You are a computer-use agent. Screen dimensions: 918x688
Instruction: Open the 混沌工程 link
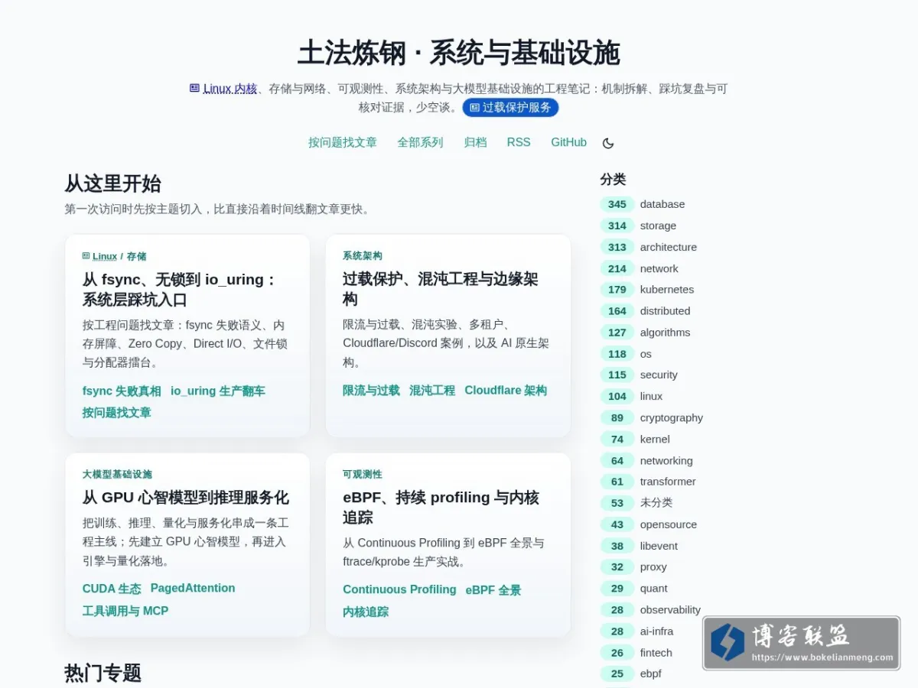(432, 391)
